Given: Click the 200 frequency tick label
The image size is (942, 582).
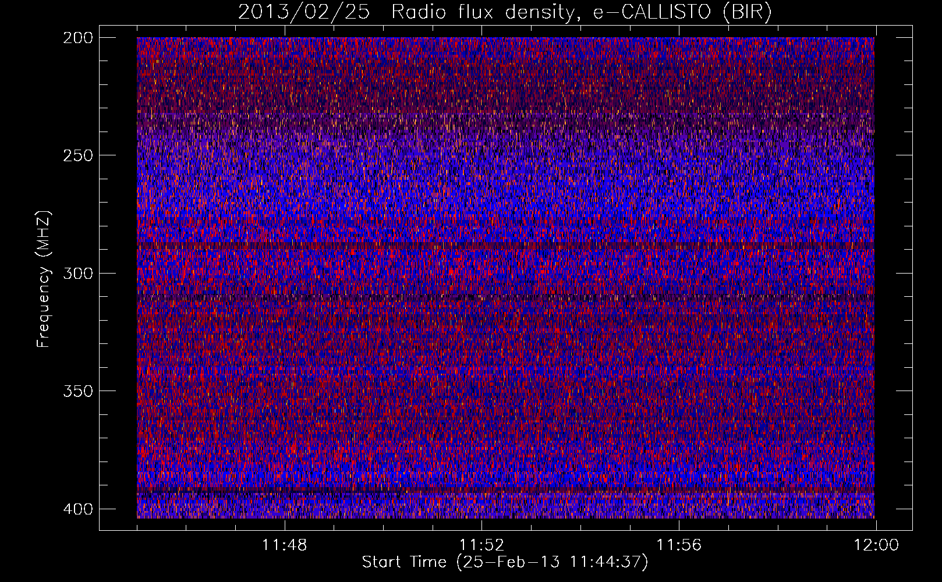Looking at the screenshot, I should (77, 38).
